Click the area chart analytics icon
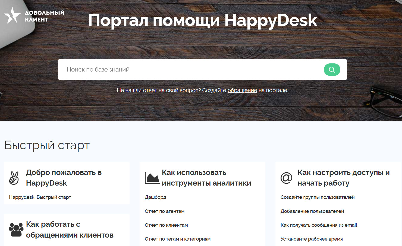This screenshot has height=246, width=402. 152,178
